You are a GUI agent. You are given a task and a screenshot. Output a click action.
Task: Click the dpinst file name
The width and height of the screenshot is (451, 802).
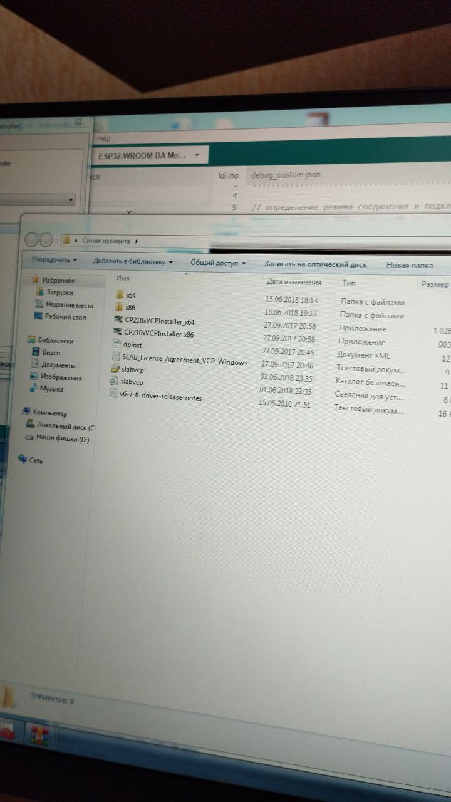pos(132,345)
